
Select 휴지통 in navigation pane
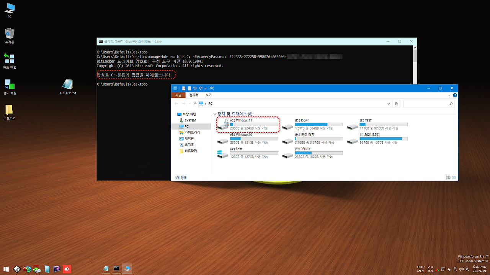(x=187, y=145)
